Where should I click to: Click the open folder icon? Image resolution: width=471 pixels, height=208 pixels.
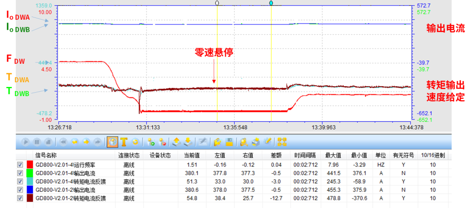tap(218, 142)
